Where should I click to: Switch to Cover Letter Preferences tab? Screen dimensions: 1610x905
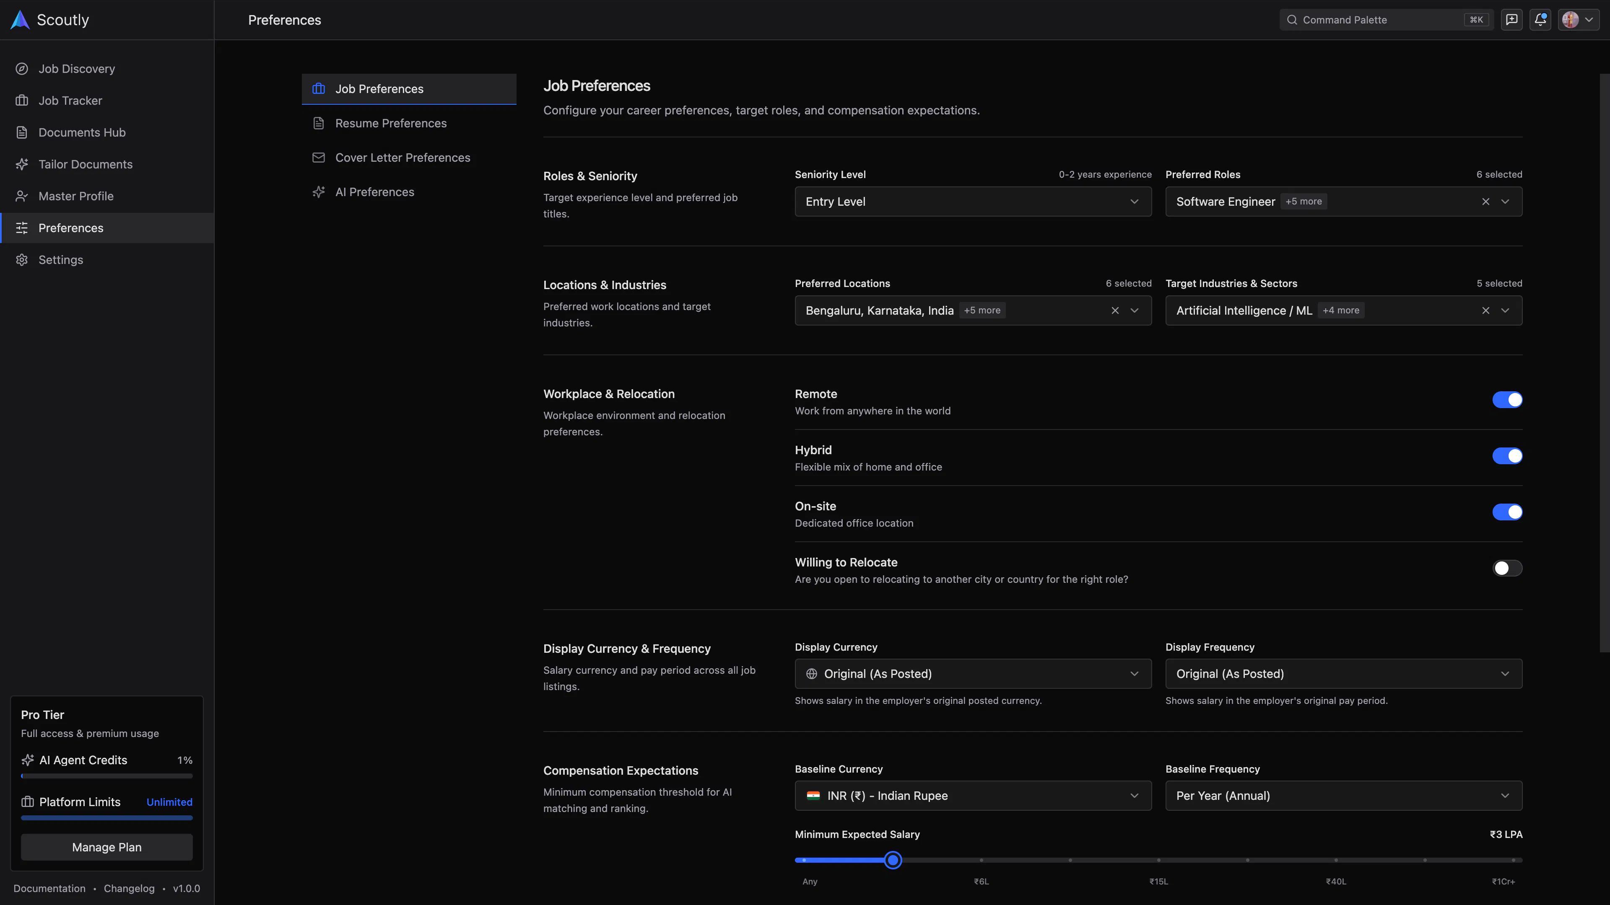tap(409, 158)
